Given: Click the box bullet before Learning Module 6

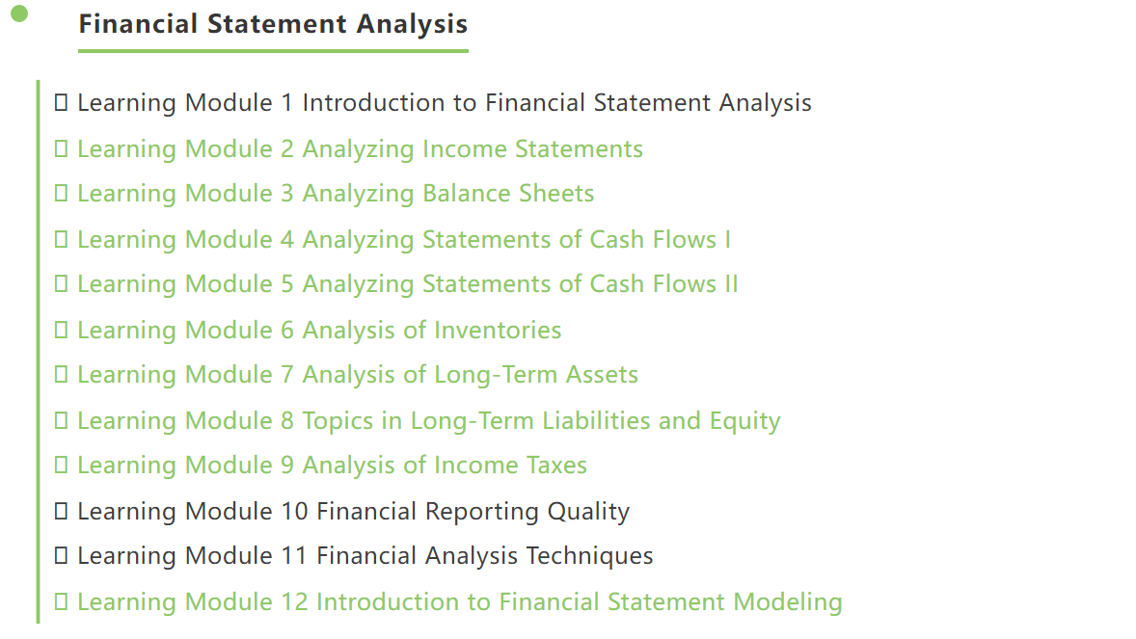Looking at the screenshot, I should pos(61,330).
